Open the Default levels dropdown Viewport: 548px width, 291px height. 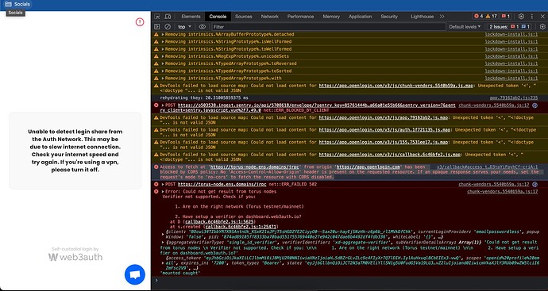465,26
